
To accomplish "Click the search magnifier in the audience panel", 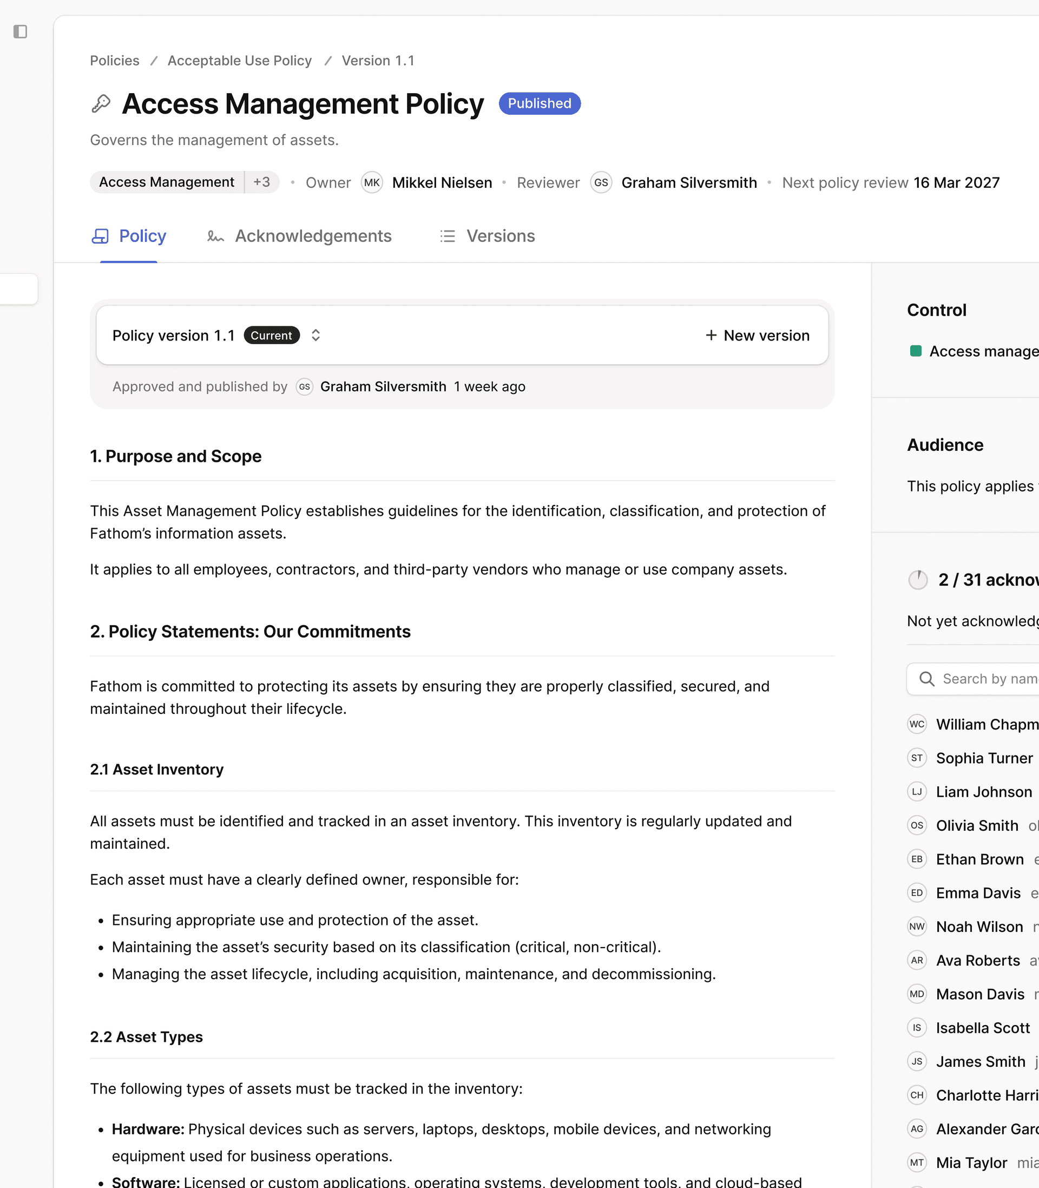I will click(926, 678).
